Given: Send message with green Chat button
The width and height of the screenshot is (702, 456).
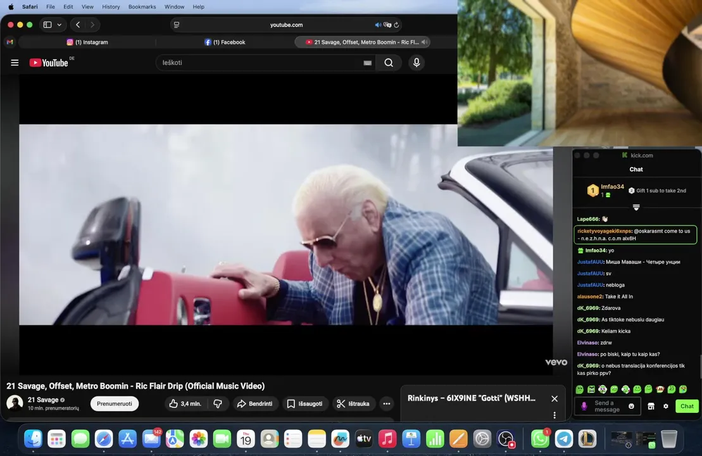Looking at the screenshot, I should pos(687,406).
